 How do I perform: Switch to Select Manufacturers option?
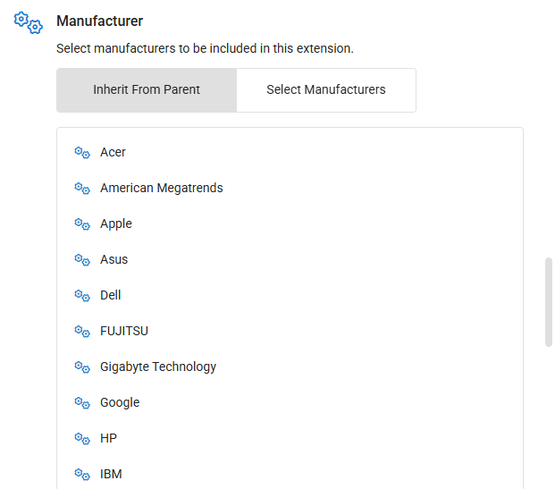[326, 90]
